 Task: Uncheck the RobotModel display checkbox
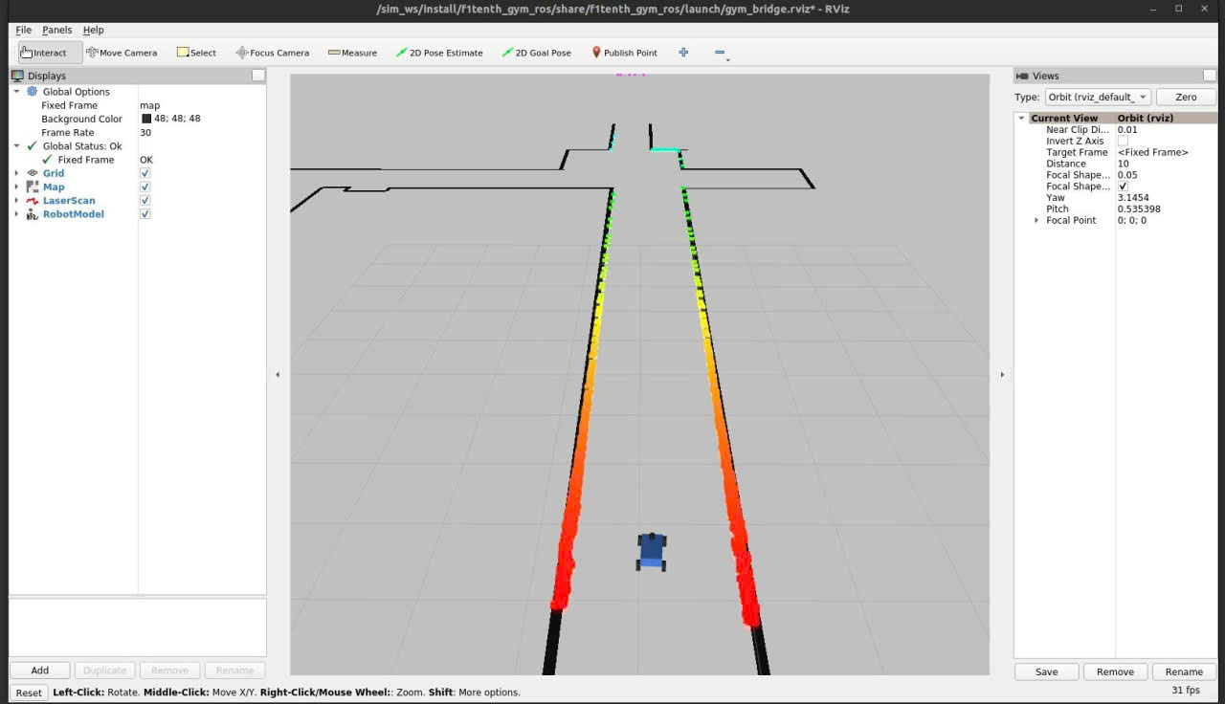click(x=145, y=214)
